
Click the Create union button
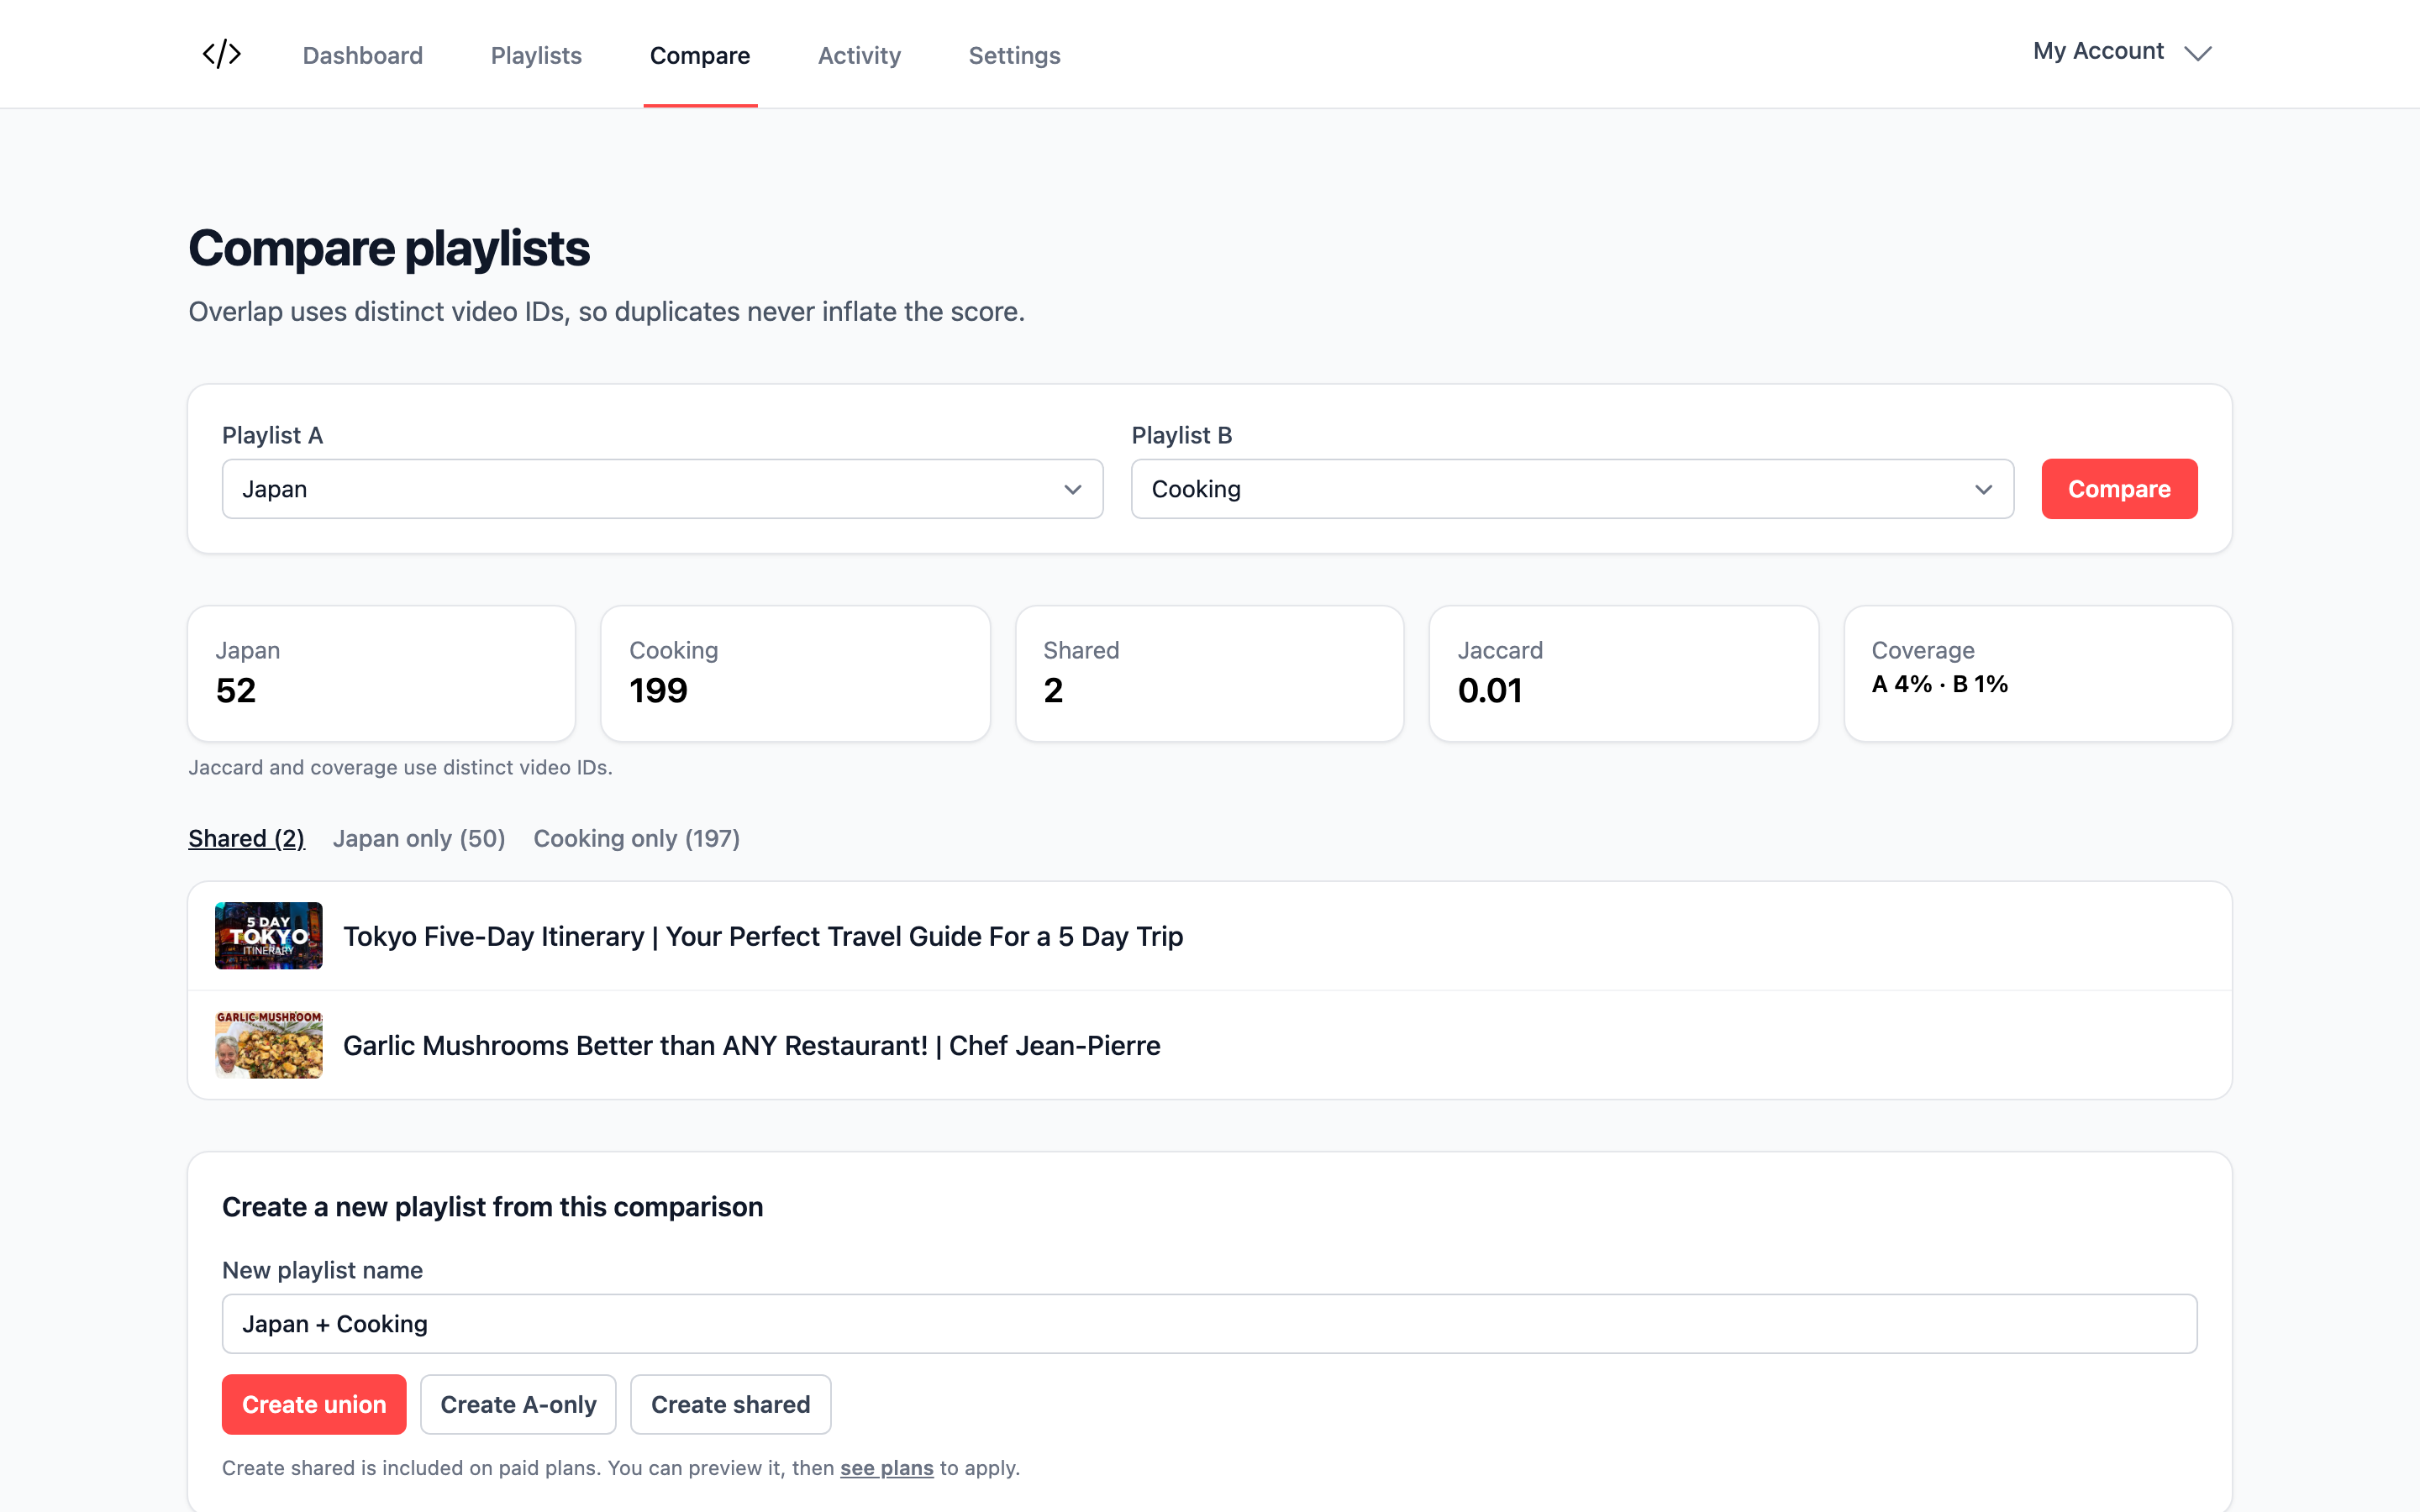314,1404
